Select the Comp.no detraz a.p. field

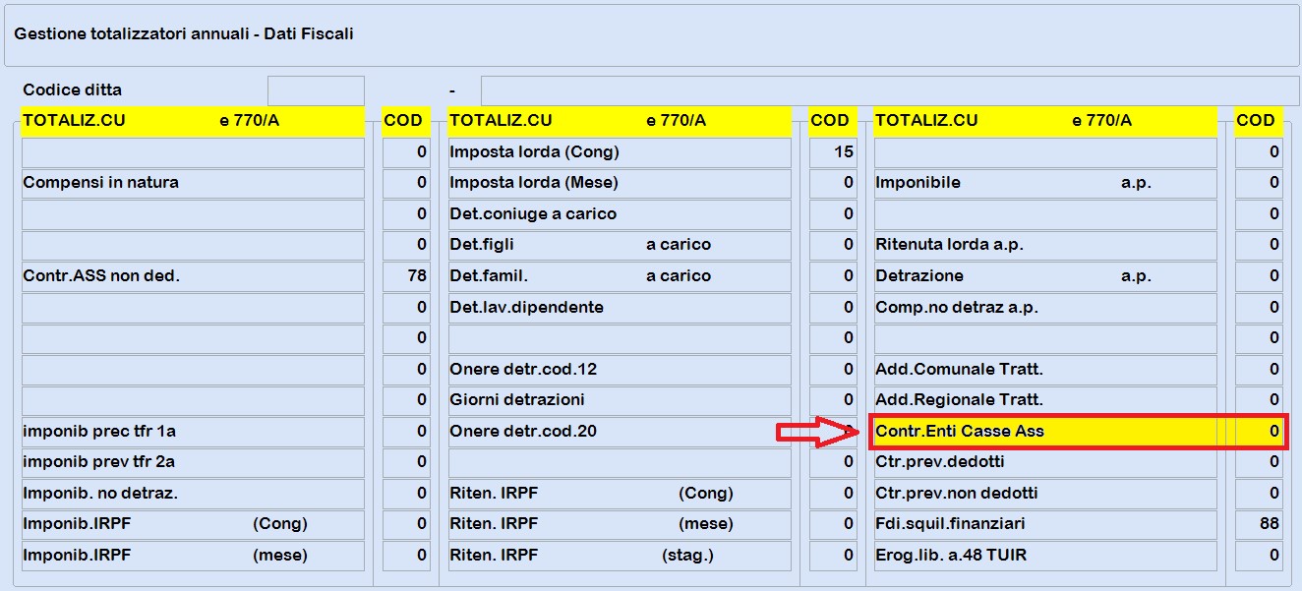(x=1045, y=308)
